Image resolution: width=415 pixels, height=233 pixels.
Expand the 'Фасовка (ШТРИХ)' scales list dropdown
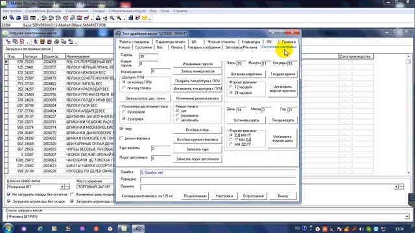407,217
